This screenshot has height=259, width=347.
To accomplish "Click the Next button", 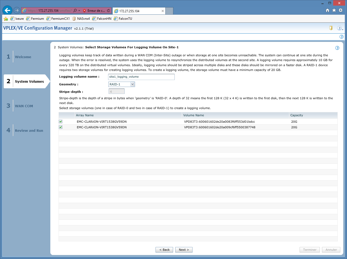I will pyautogui.click(x=184, y=250).
